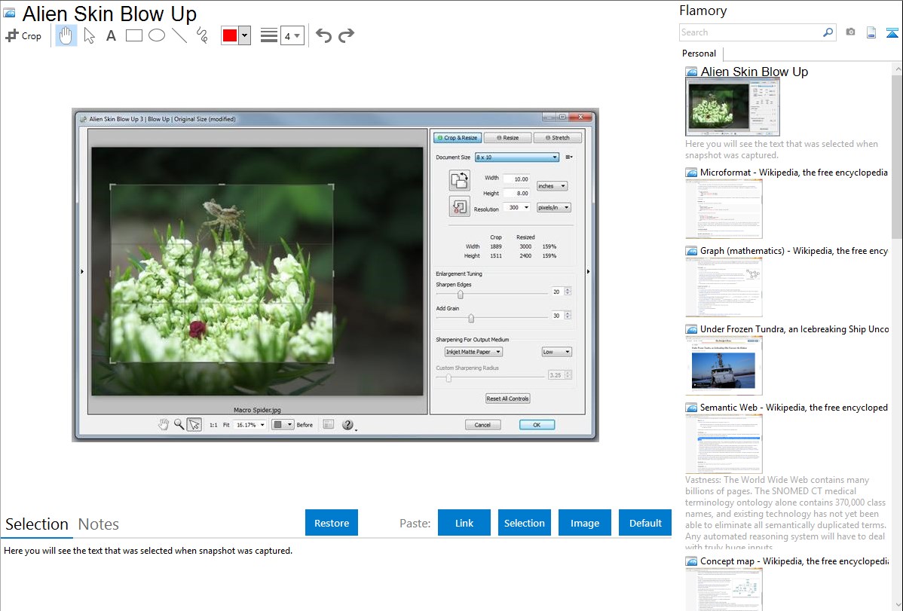Click the Restore button
This screenshot has height=611, width=903.
332,523
